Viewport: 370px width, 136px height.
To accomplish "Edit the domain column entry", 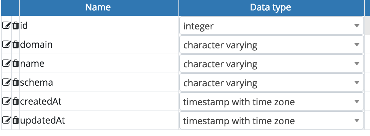I will pos(7,44).
